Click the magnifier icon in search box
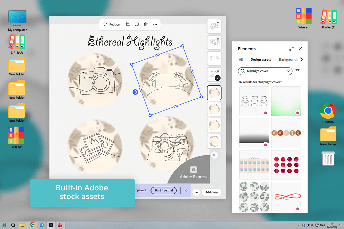This screenshot has height=229, width=344. [x=243, y=71]
